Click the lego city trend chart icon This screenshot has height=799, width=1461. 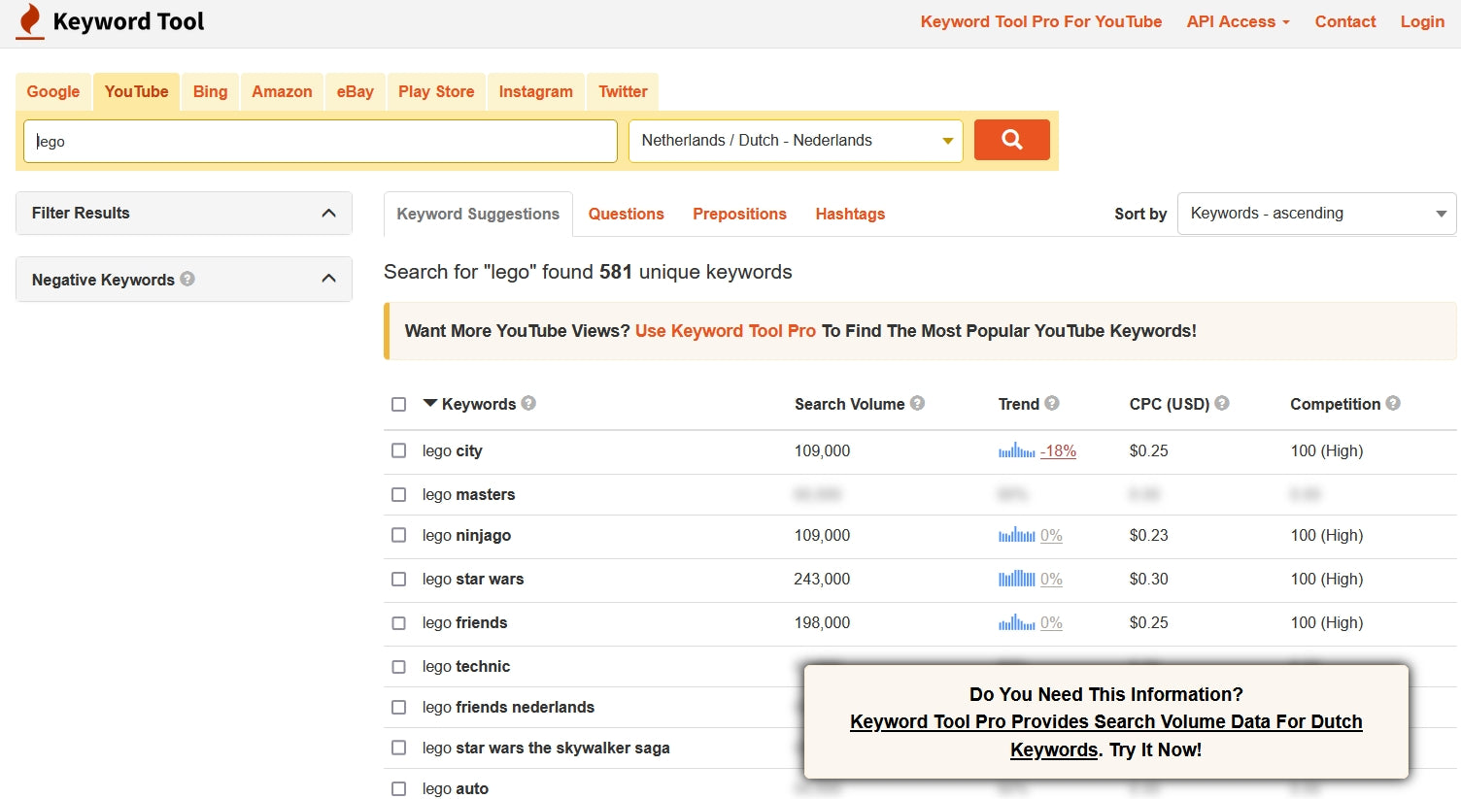[x=1016, y=450]
